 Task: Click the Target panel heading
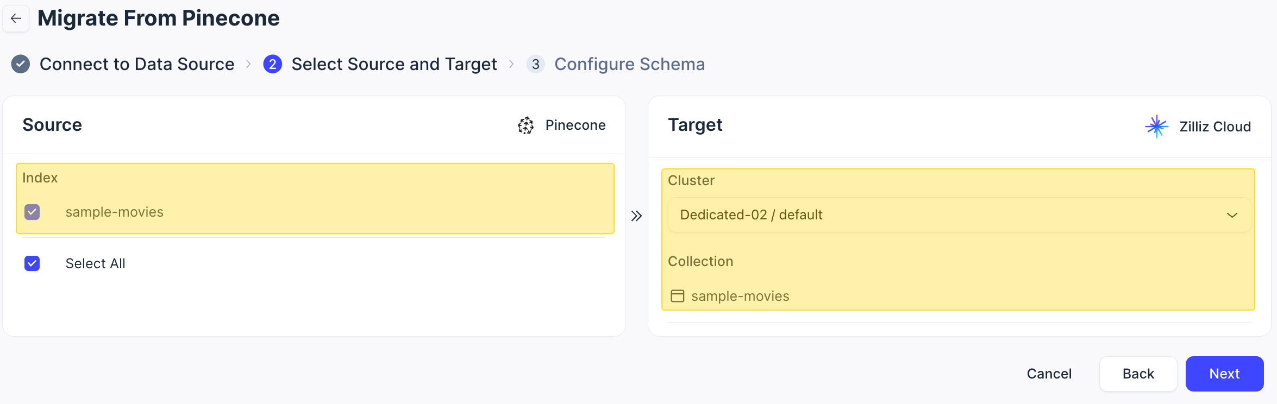pos(695,125)
